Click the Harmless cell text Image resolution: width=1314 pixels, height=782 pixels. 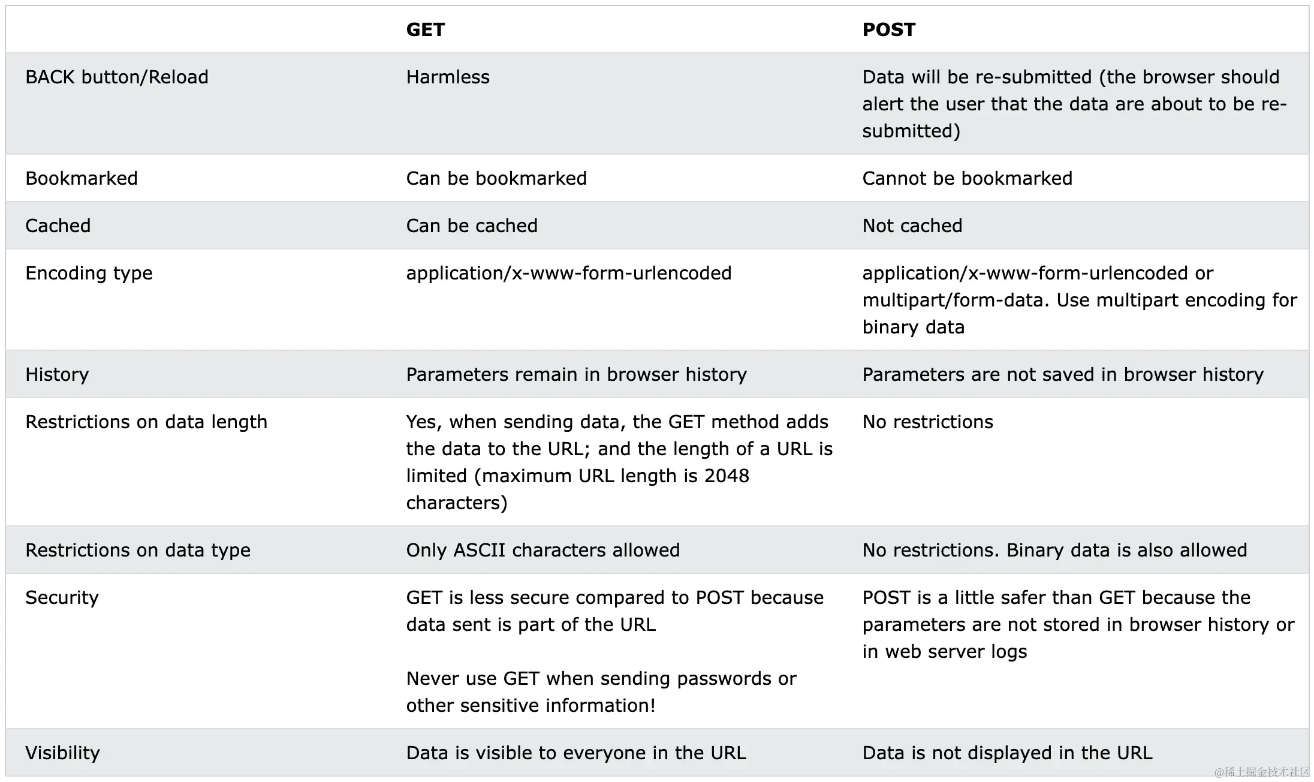pyautogui.click(x=448, y=77)
